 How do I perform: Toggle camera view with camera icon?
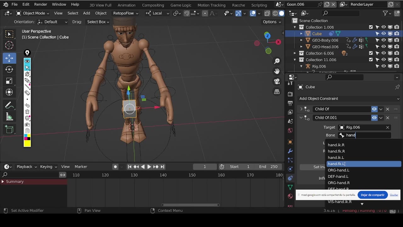(x=277, y=81)
